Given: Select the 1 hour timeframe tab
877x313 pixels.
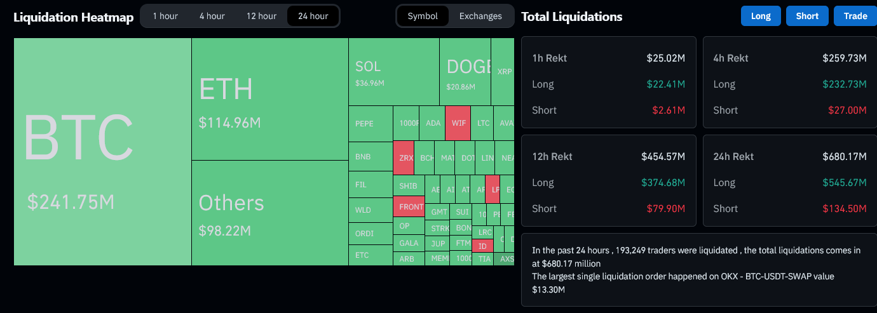Looking at the screenshot, I should tap(165, 16).
